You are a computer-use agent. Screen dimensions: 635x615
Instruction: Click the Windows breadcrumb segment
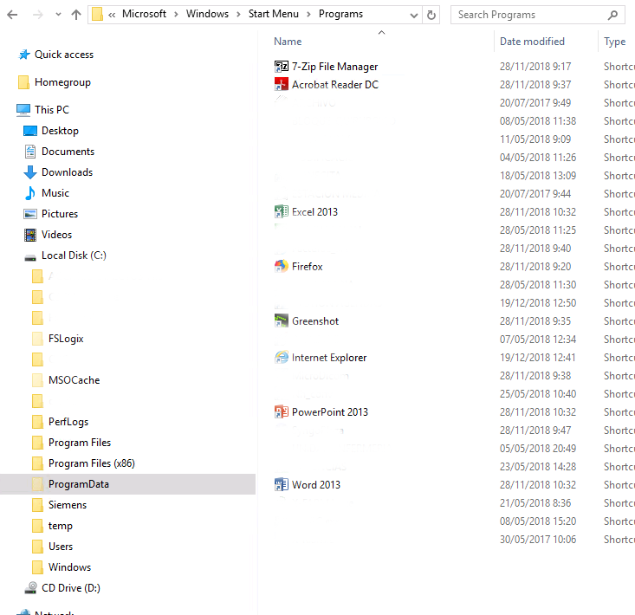207,15
